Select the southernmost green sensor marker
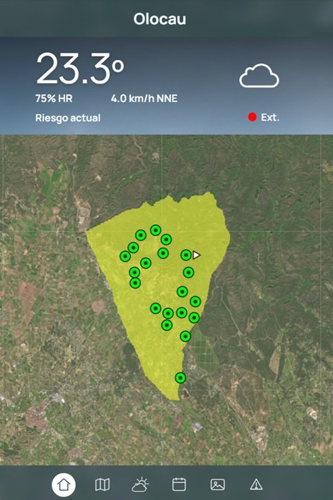Image resolution: width=333 pixels, height=500 pixels. pyautogui.click(x=181, y=378)
